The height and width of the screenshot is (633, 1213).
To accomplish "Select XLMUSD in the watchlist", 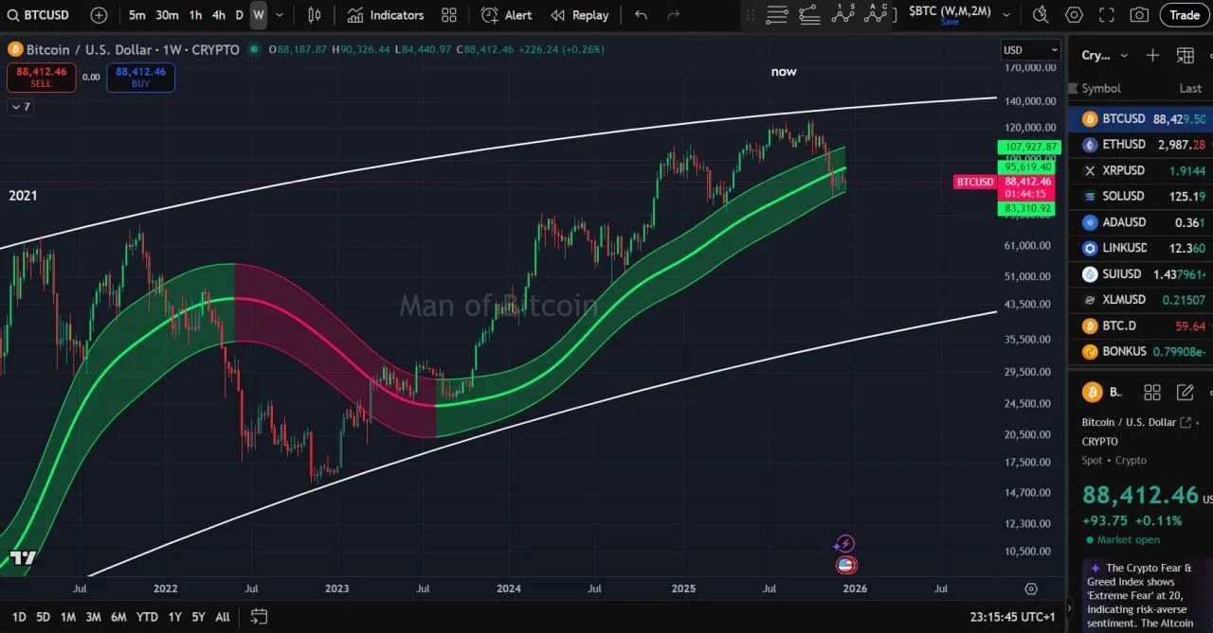I will click(x=1140, y=299).
